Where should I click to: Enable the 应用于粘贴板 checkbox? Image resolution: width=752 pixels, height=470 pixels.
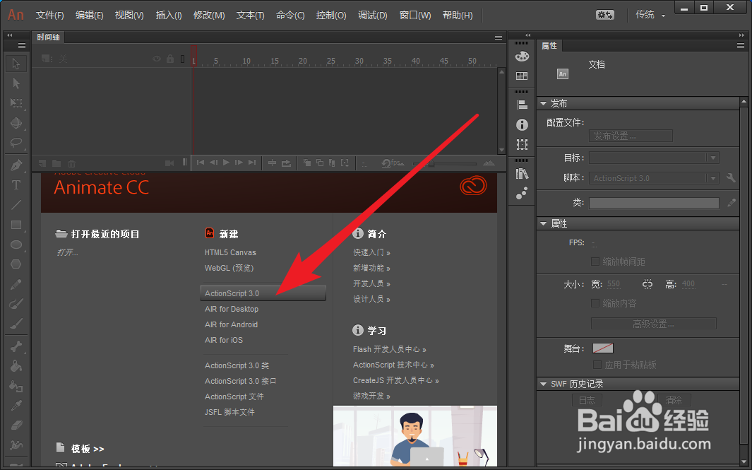pyautogui.click(x=597, y=365)
